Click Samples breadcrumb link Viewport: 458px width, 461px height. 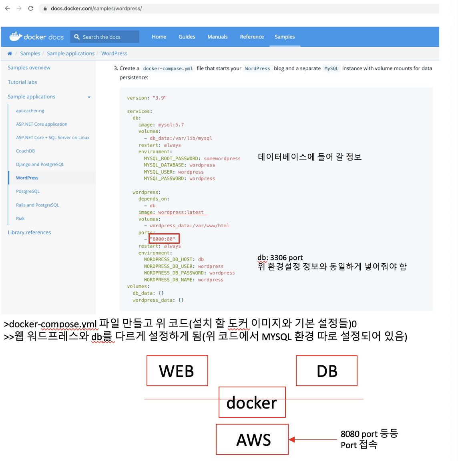pyautogui.click(x=30, y=53)
